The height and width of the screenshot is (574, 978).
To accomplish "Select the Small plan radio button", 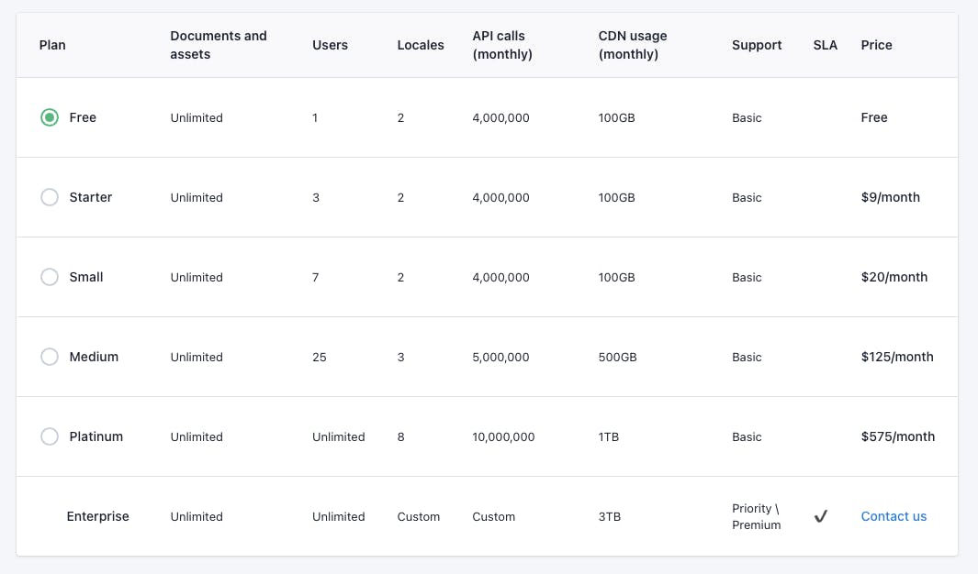I will (50, 277).
